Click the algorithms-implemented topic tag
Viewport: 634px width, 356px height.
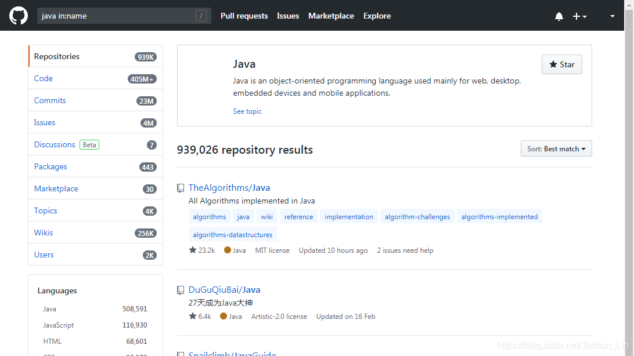click(x=499, y=217)
